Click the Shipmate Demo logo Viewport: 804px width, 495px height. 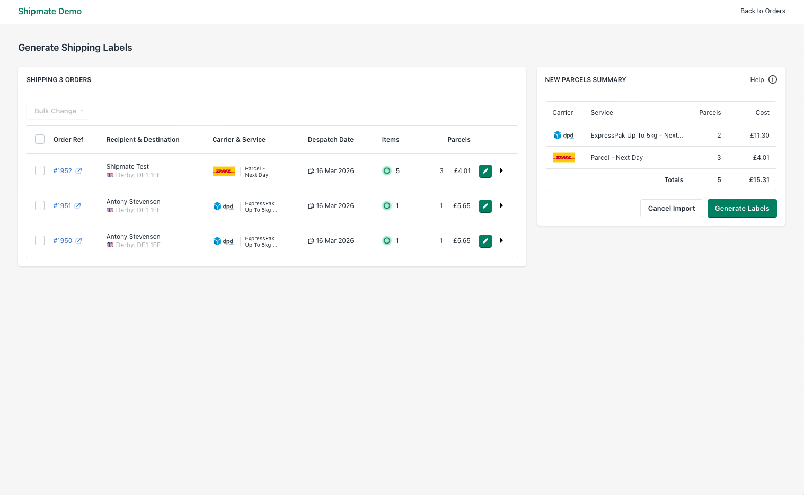(50, 11)
